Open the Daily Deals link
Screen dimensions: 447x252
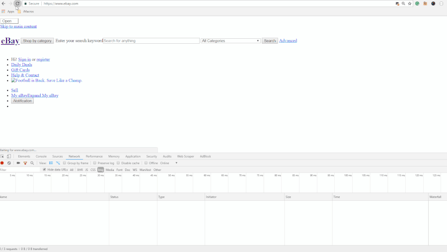click(22, 65)
